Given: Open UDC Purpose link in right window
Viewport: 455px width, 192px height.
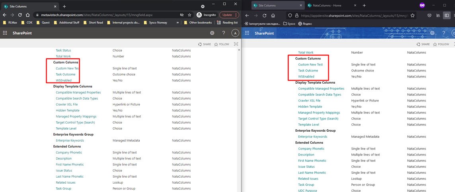Looking at the screenshot, I should 308,190.
